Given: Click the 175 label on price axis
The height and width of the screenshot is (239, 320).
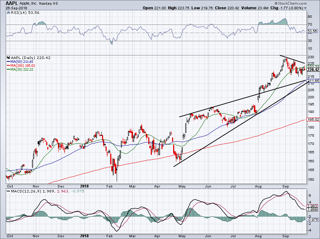Looking at the screenshot, I should [x=311, y=136].
